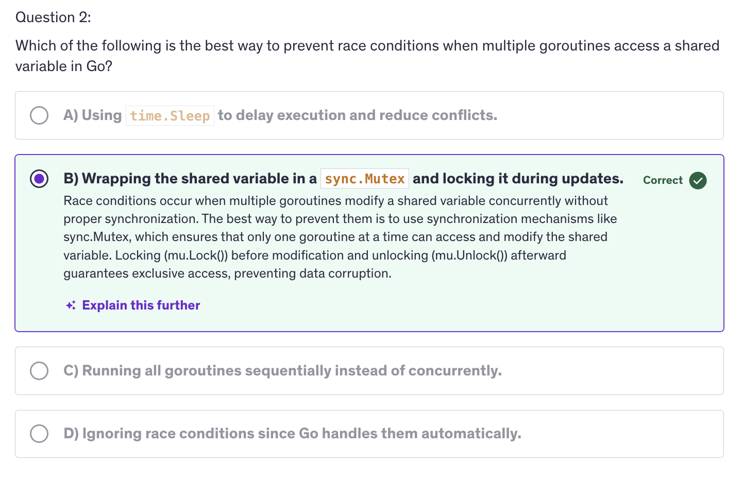The width and height of the screenshot is (743, 481).
Task: Select radio button for option A
Action: 39,115
